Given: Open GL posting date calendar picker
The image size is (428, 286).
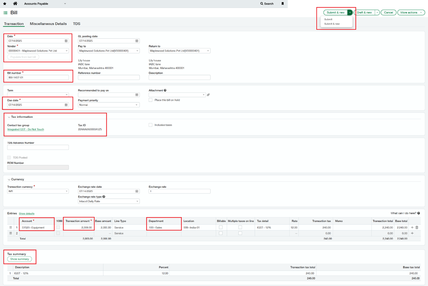Looking at the screenshot, I should point(137,41).
